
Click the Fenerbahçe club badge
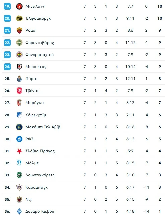19,55
